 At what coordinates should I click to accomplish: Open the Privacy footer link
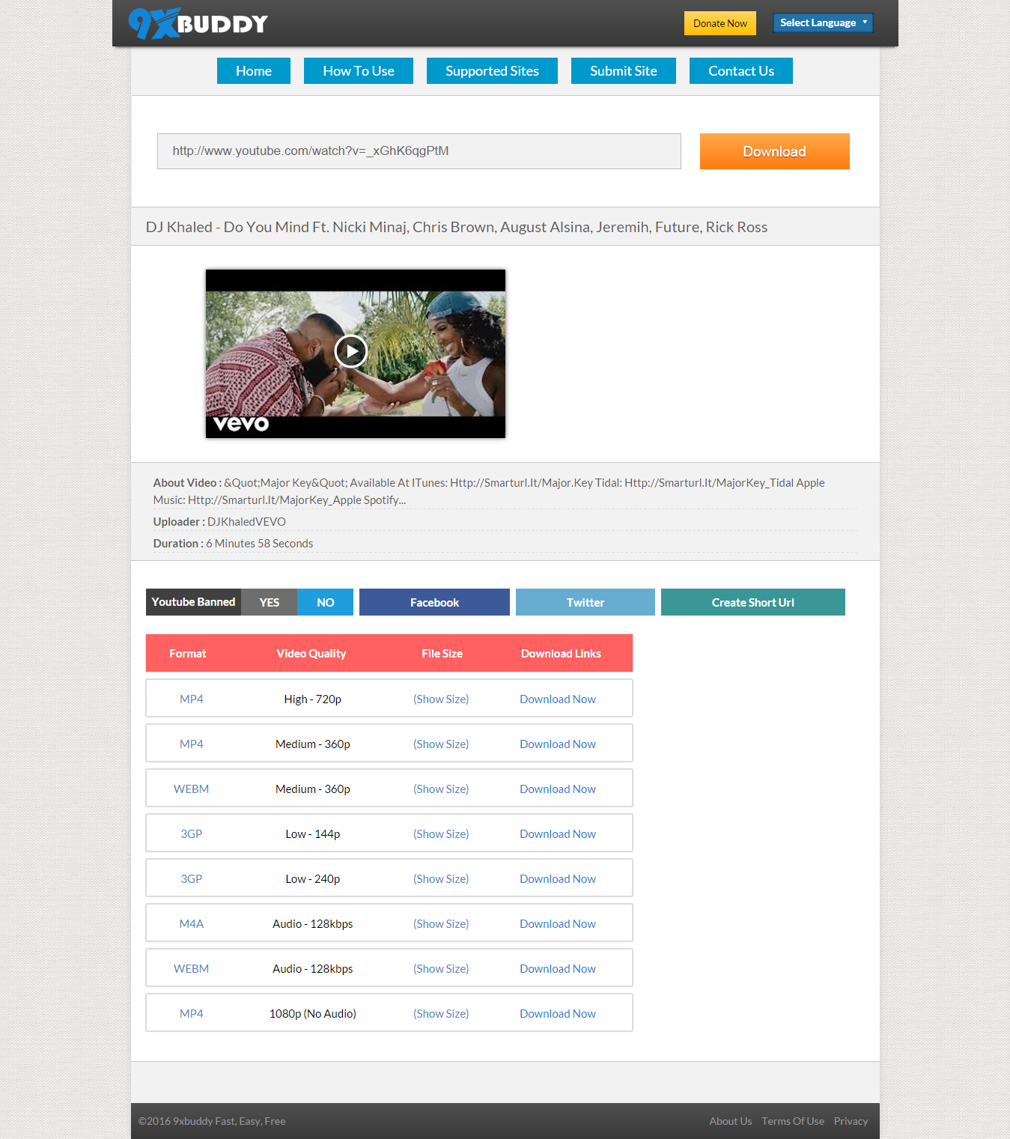pos(851,1121)
